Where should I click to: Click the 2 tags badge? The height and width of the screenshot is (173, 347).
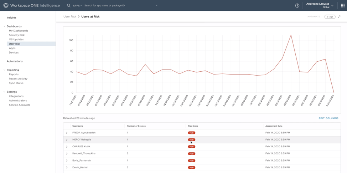(330, 17)
